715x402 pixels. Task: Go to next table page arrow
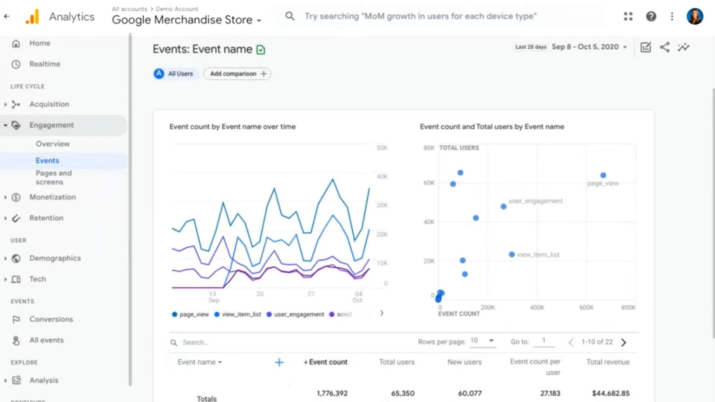click(x=624, y=342)
